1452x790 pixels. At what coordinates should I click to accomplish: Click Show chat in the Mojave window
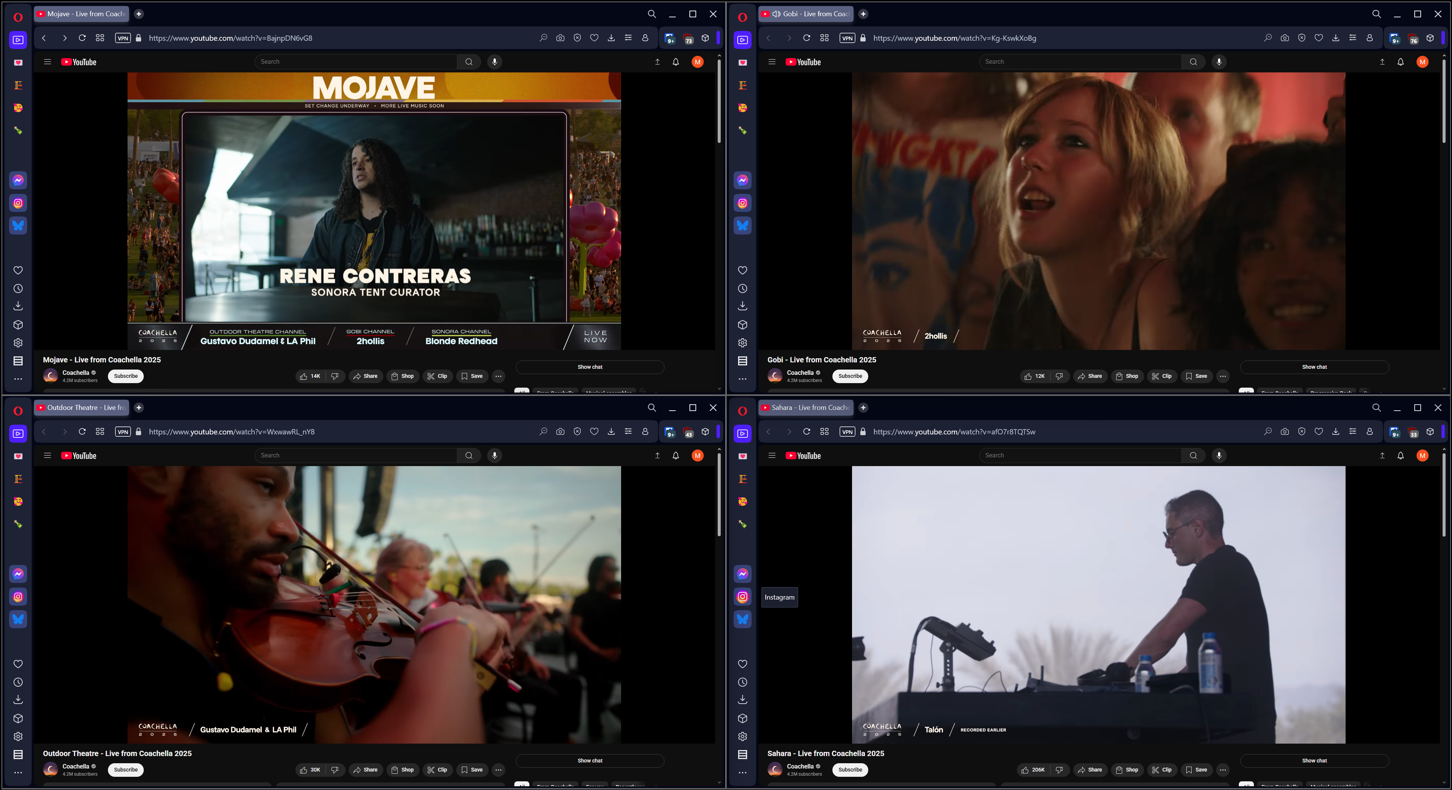click(590, 367)
